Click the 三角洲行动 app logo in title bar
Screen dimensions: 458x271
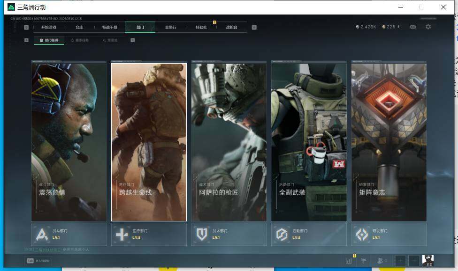11,7
